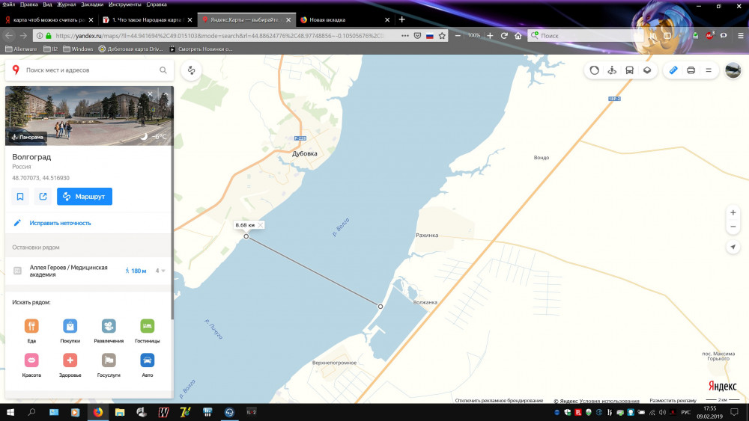Switch to the Что такое Народная карта tab
Screen dimensions: 749x421
pyautogui.click(x=147, y=20)
